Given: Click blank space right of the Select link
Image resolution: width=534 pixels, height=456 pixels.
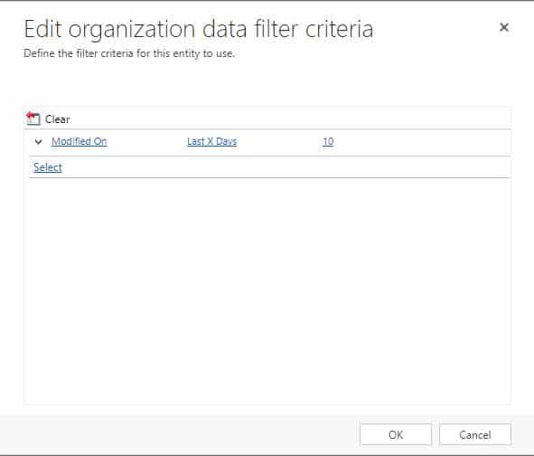Looking at the screenshot, I should (x=286, y=167).
